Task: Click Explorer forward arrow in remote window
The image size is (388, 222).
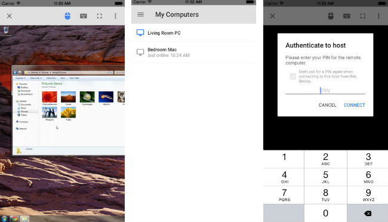Action: 20,73
